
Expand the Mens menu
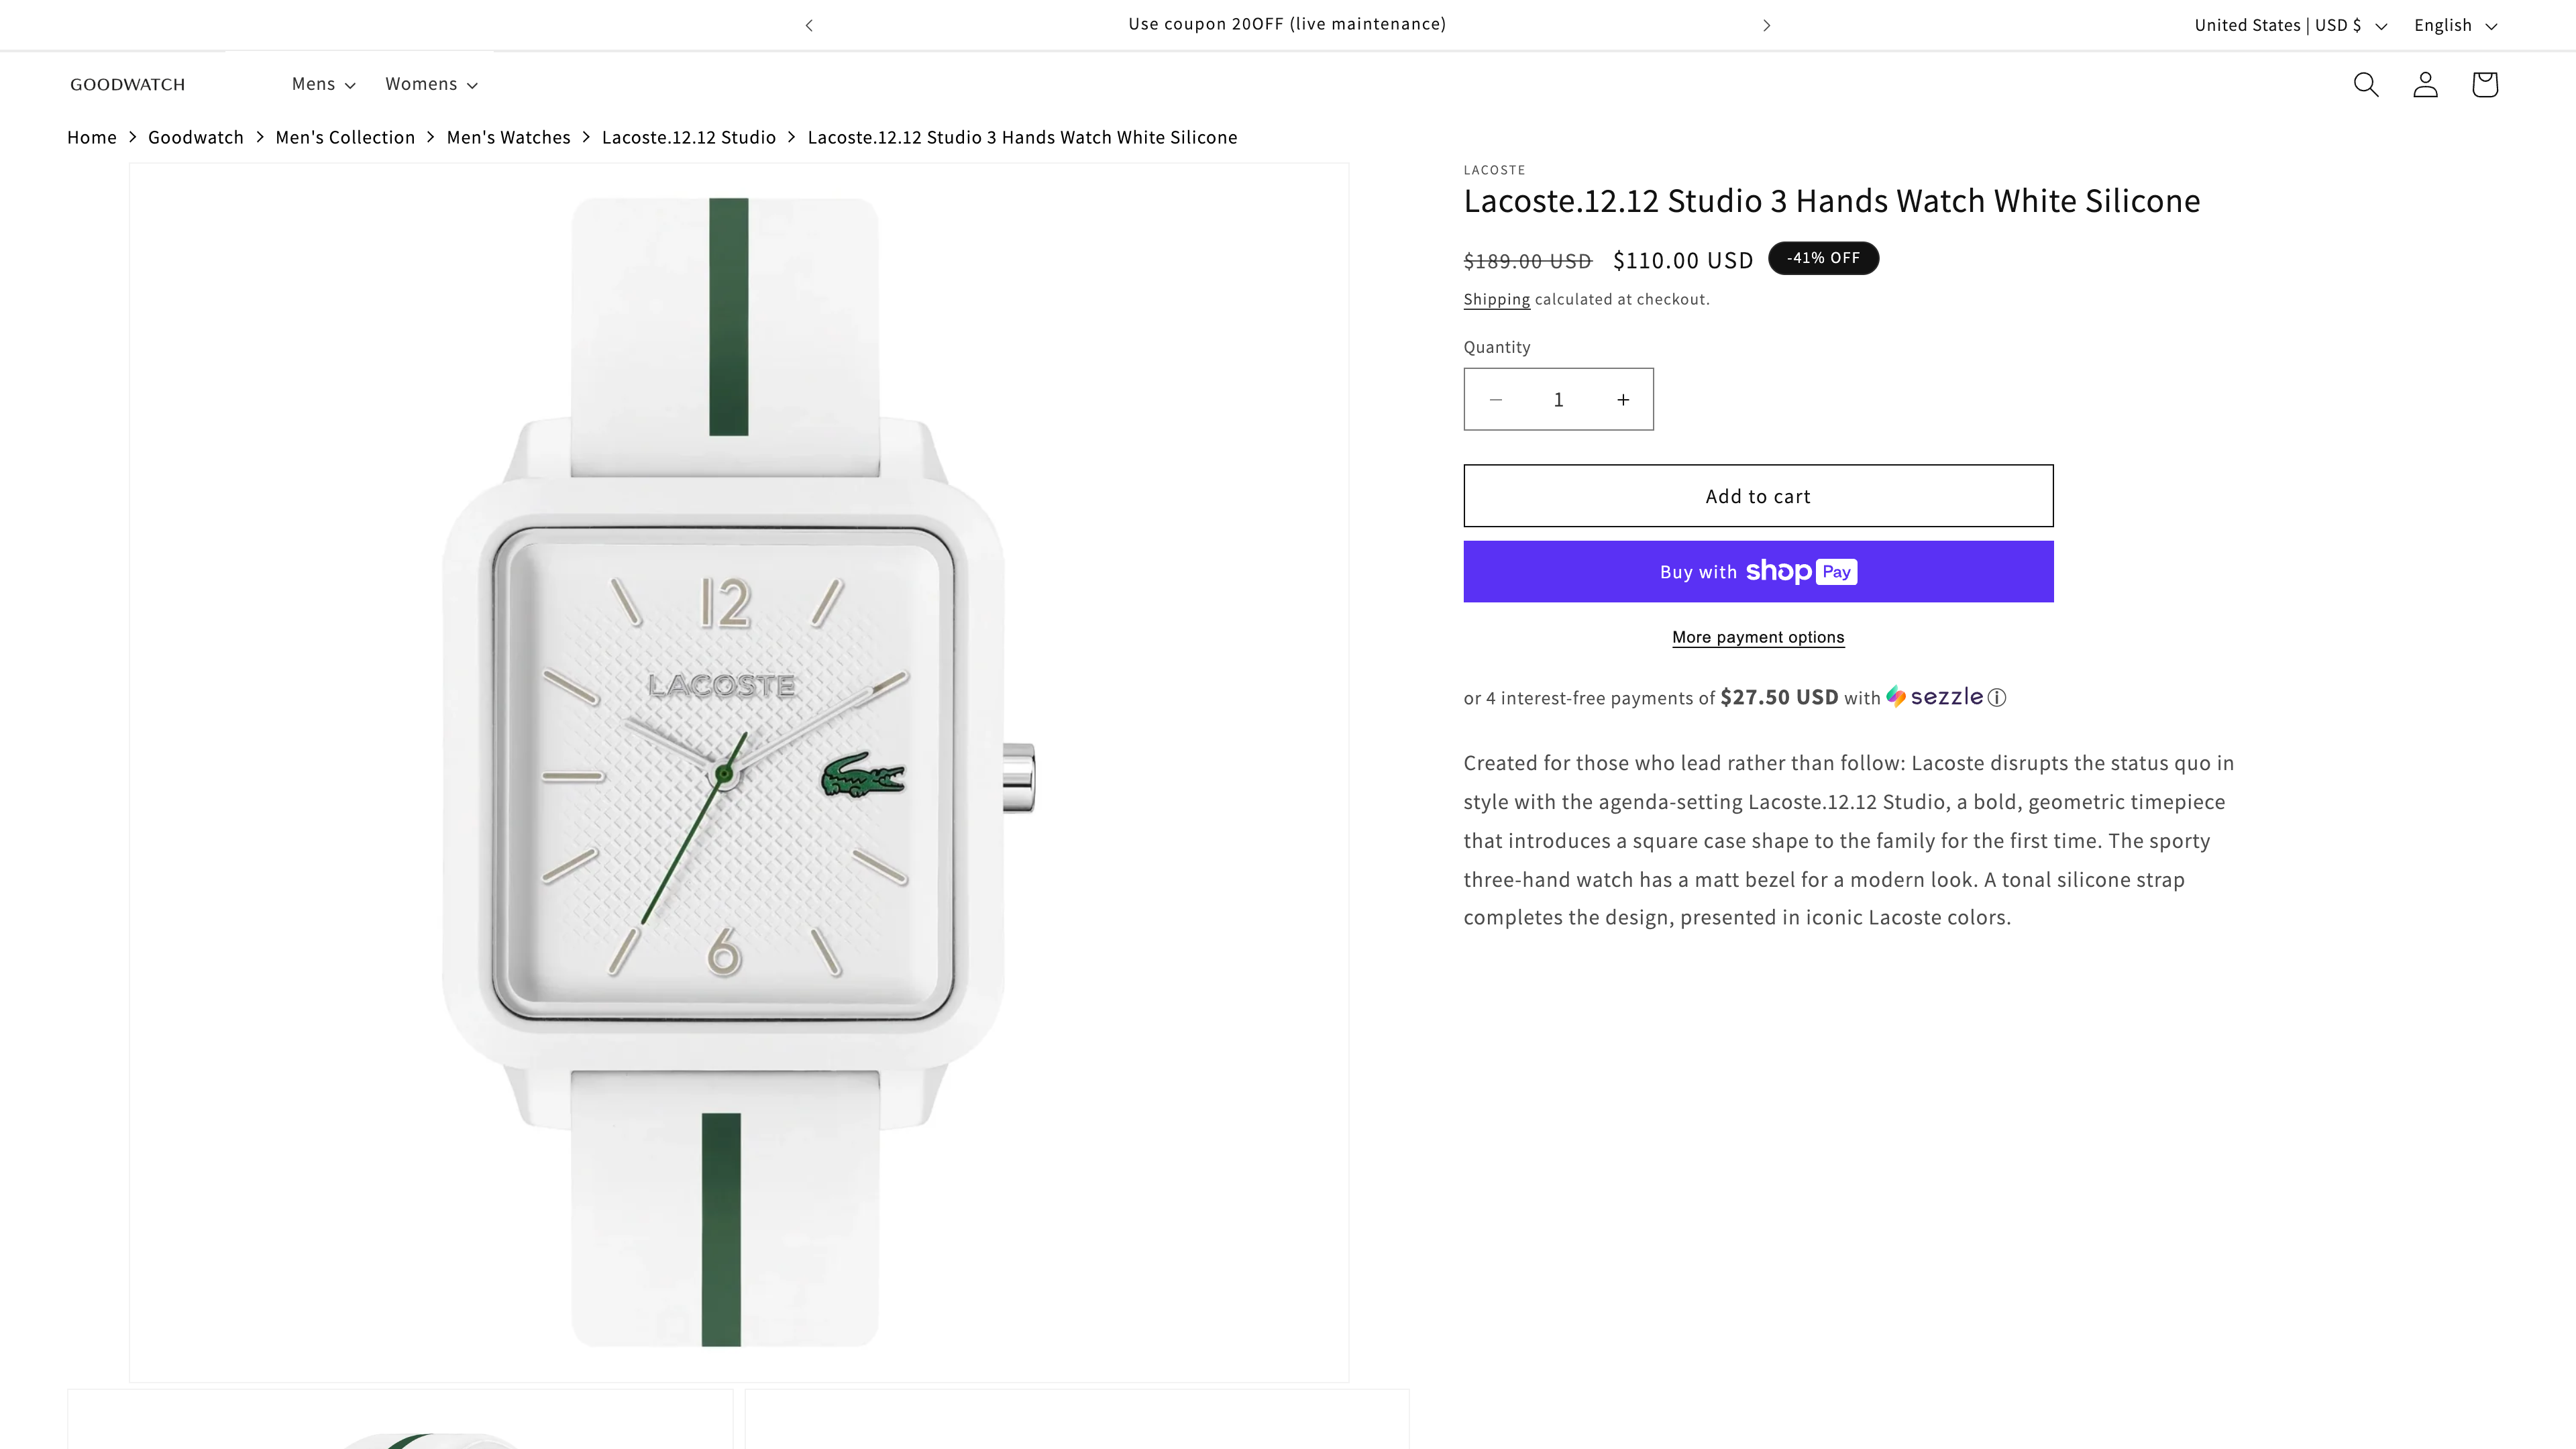coord(323,84)
